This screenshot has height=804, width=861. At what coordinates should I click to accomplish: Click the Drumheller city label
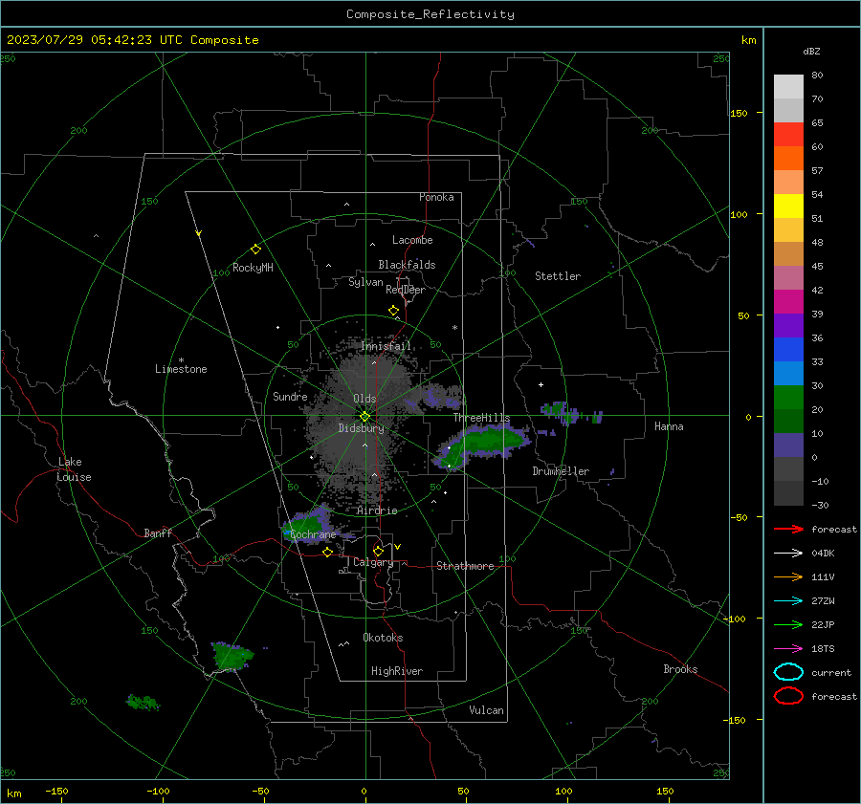(561, 471)
